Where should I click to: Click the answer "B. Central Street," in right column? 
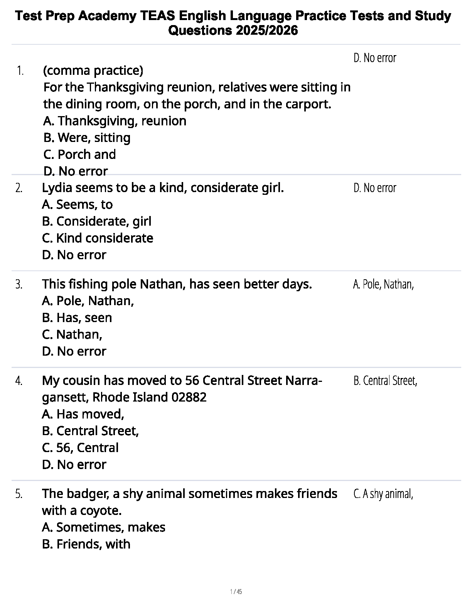385,381
